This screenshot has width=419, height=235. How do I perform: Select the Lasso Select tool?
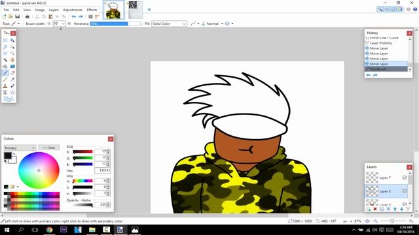(5, 47)
